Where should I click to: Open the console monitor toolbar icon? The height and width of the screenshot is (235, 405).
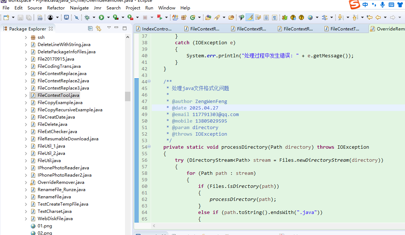point(66,17)
